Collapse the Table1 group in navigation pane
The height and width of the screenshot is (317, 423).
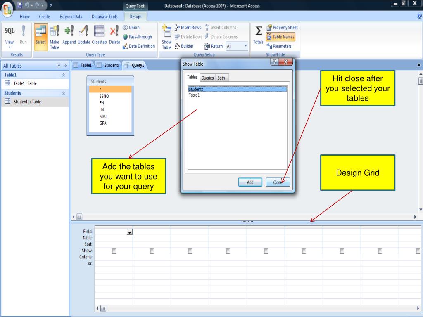tap(64, 75)
